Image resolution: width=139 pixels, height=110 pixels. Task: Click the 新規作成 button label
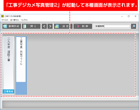point(14,26)
